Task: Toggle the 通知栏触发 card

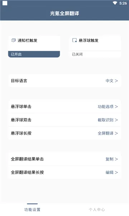Action: coord(34,47)
